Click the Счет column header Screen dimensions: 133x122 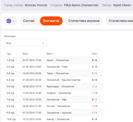click(x=94, y=54)
